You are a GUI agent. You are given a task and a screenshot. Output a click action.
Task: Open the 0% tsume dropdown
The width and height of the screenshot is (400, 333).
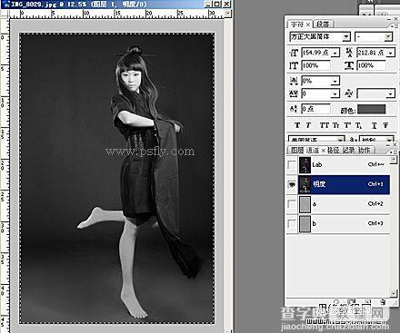[335, 81]
